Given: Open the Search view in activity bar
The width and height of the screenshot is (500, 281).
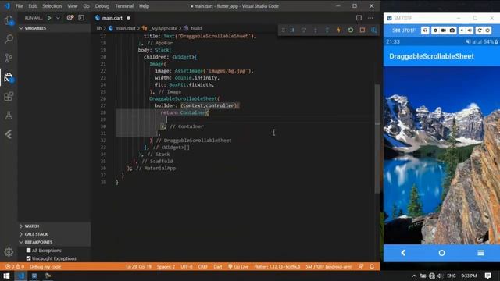Looking at the screenshot, I should pyautogui.click(x=9, y=39).
